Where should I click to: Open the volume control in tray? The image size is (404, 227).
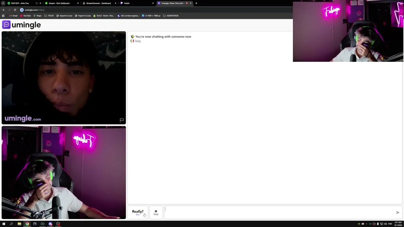pyautogui.click(x=385, y=224)
